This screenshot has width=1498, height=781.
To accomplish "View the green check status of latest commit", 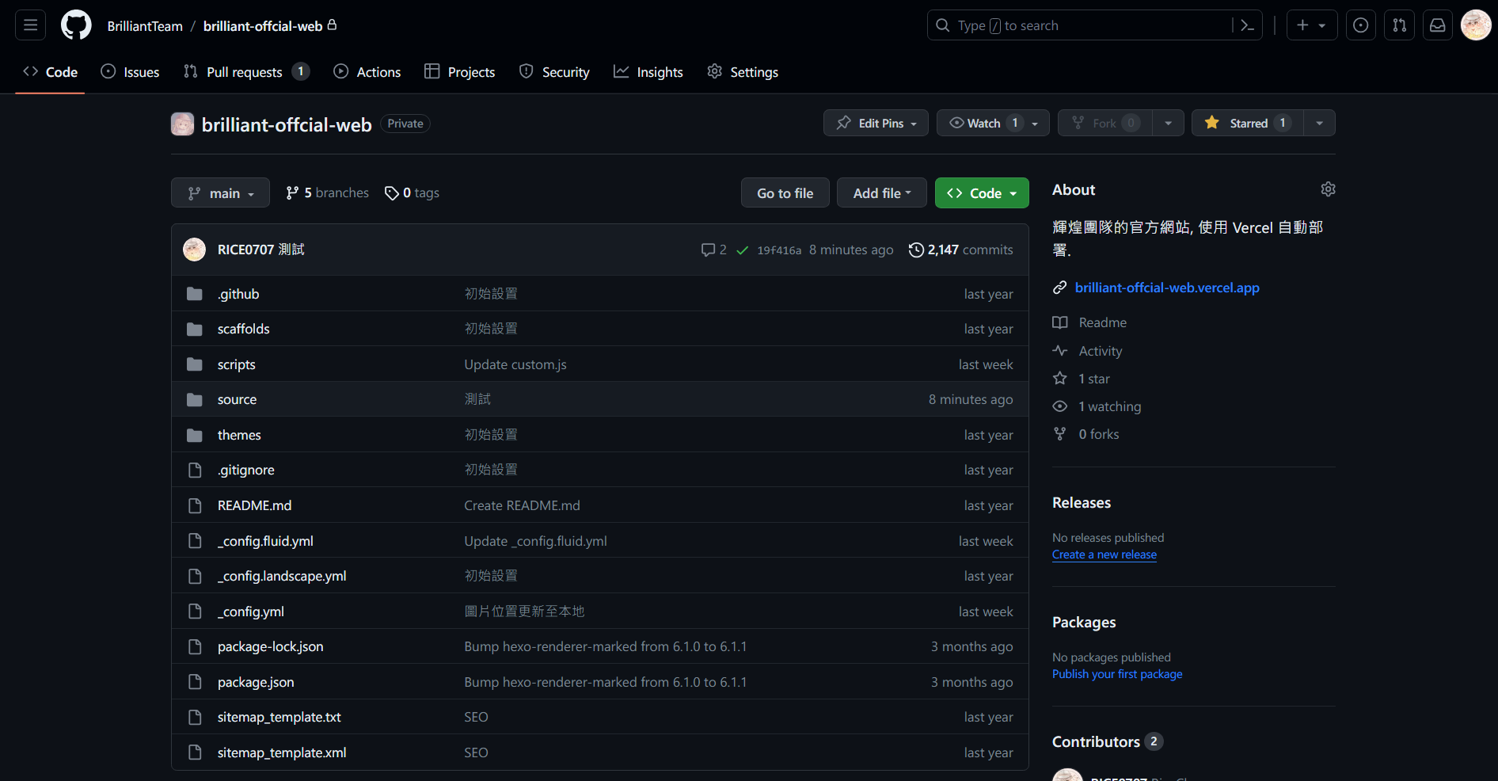I will pos(743,250).
